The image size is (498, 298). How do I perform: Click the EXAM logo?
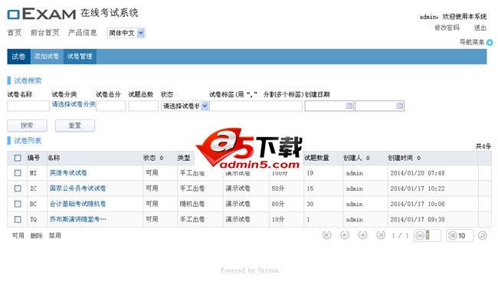pyautogui.click(x=41, y=14)
